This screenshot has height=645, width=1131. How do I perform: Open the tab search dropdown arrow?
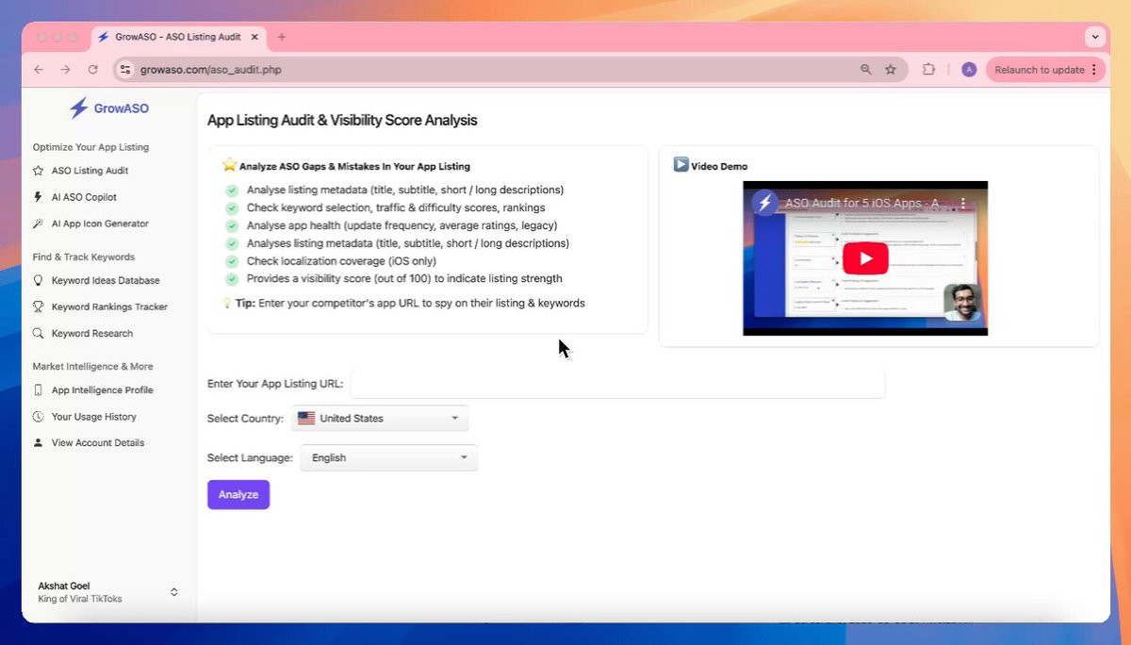coord(1094,37)
